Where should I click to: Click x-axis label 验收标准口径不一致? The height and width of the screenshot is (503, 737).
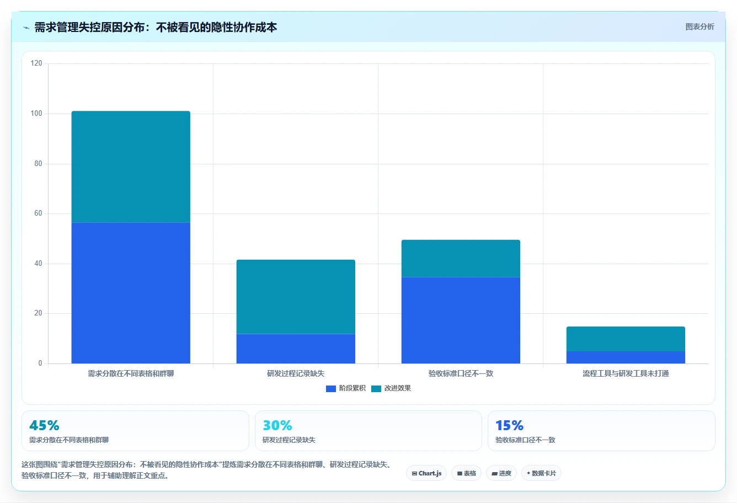pyautogui.click(x=461, y=373)
